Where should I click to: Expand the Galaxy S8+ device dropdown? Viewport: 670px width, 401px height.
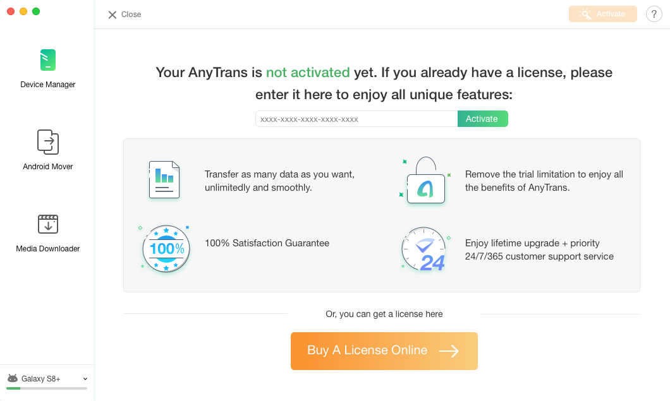(47, 378)
